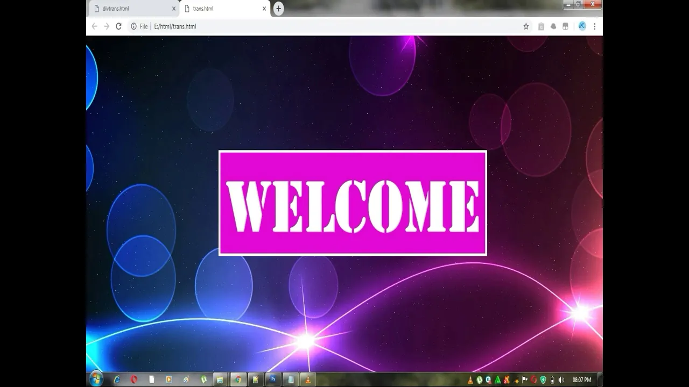View site information icon in address bar

134,26
